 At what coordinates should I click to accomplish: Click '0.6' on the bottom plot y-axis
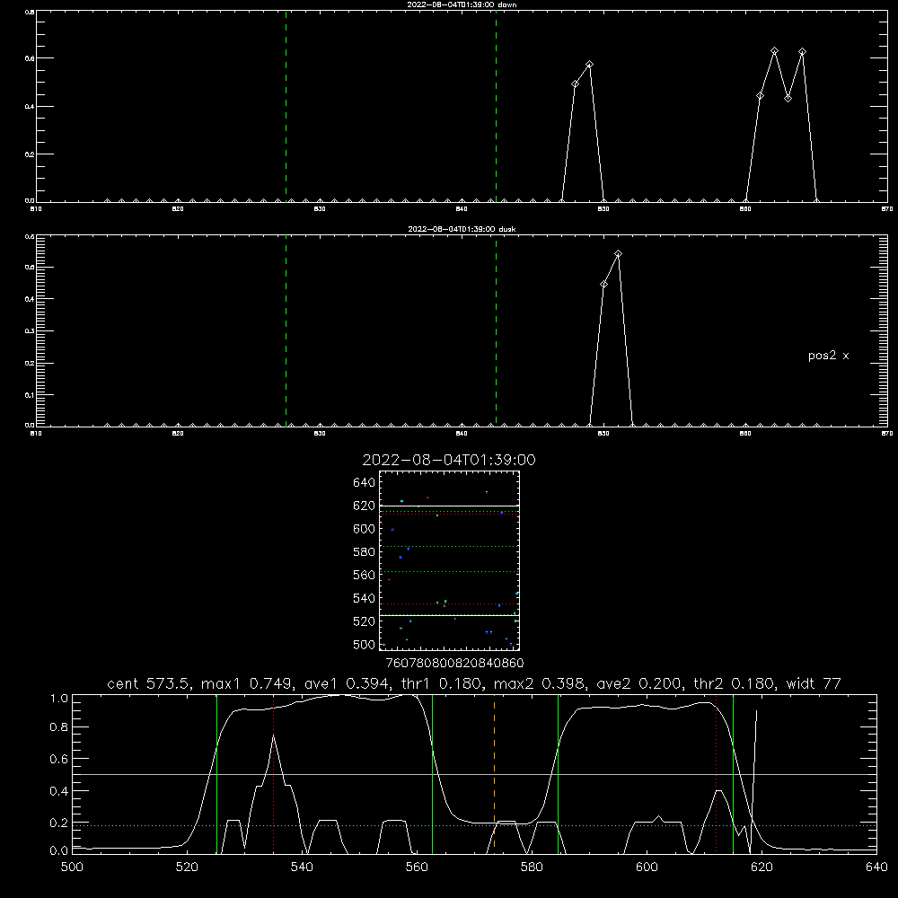[x=59, y=759]
